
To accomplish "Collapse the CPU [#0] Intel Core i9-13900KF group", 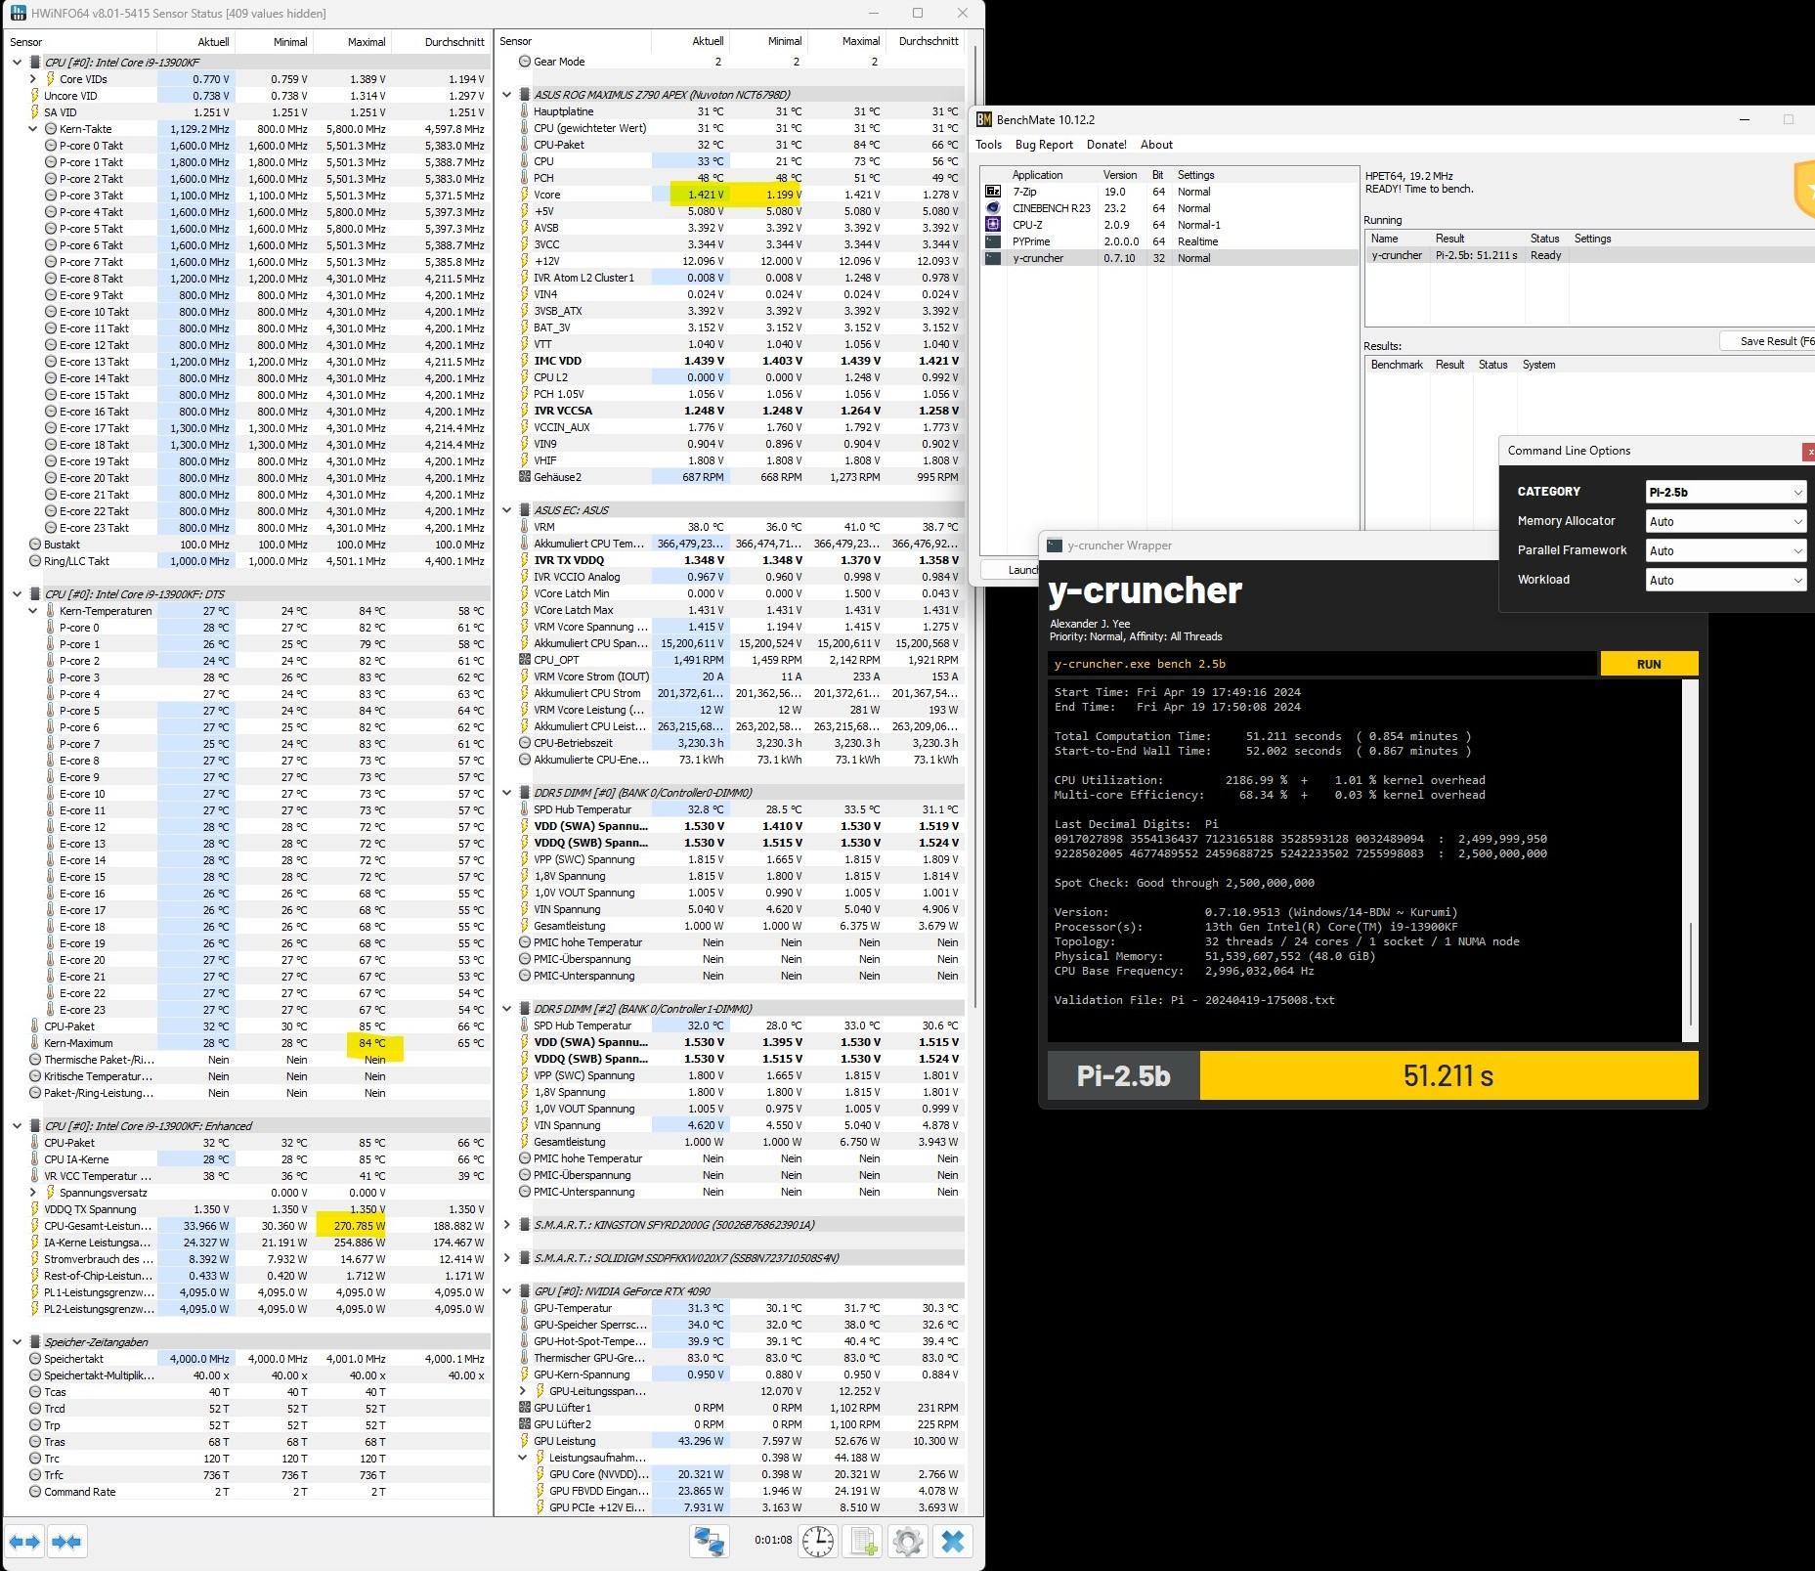I will click(x=18, y=63).
